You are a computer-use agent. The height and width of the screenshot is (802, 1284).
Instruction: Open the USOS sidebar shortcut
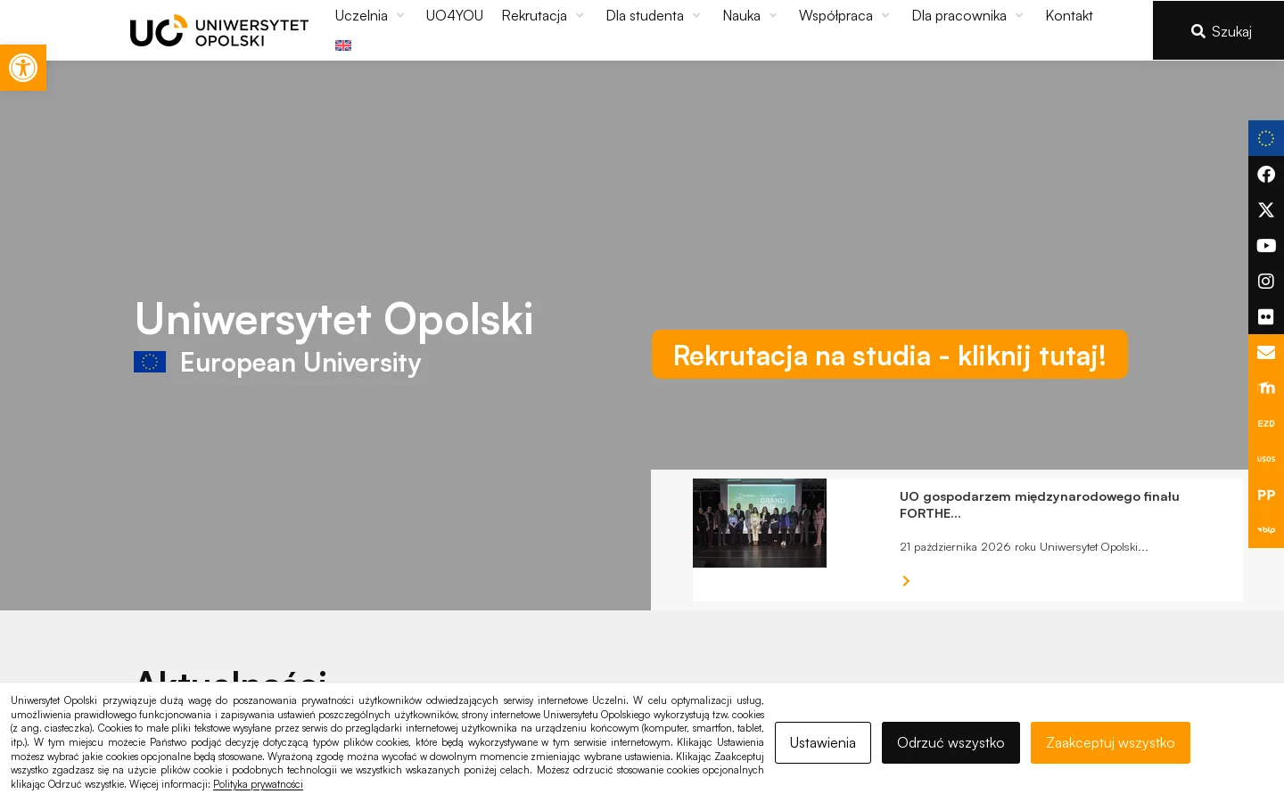pos(1266,459)
